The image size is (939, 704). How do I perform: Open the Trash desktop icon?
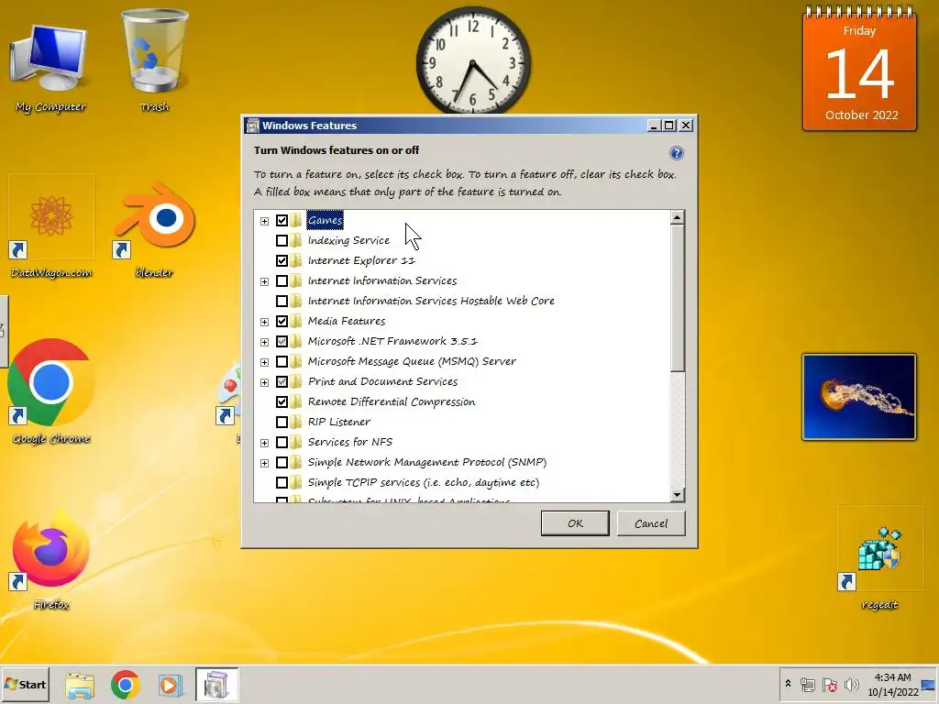pos(154,61)
